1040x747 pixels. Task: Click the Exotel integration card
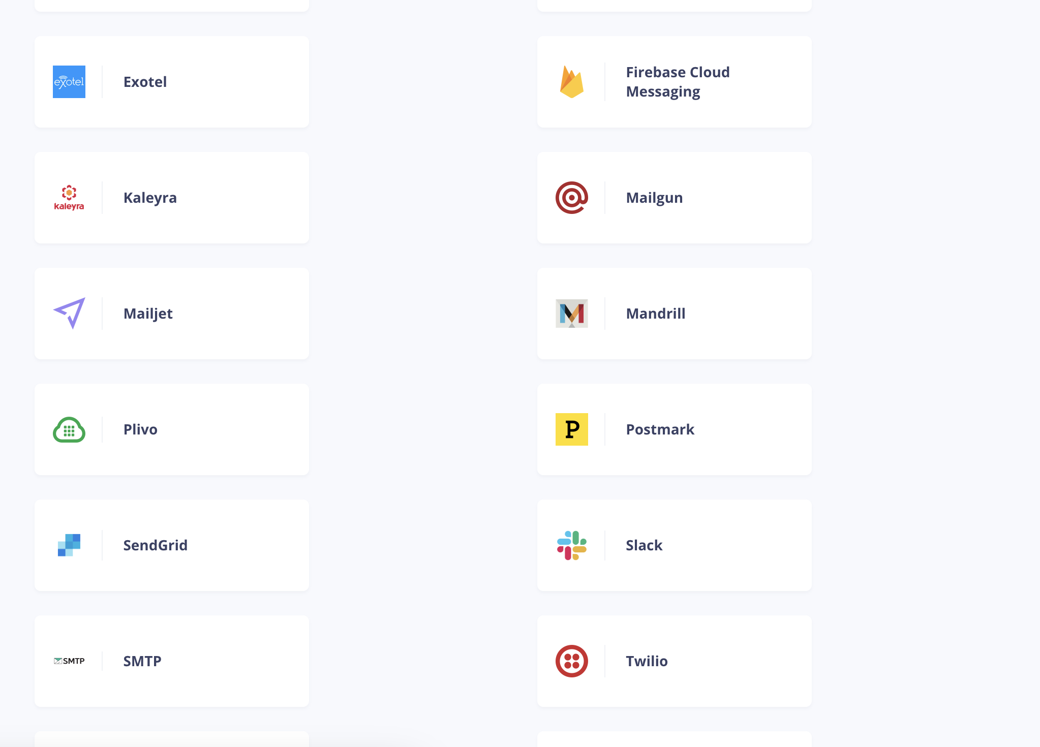click(171, 82)
